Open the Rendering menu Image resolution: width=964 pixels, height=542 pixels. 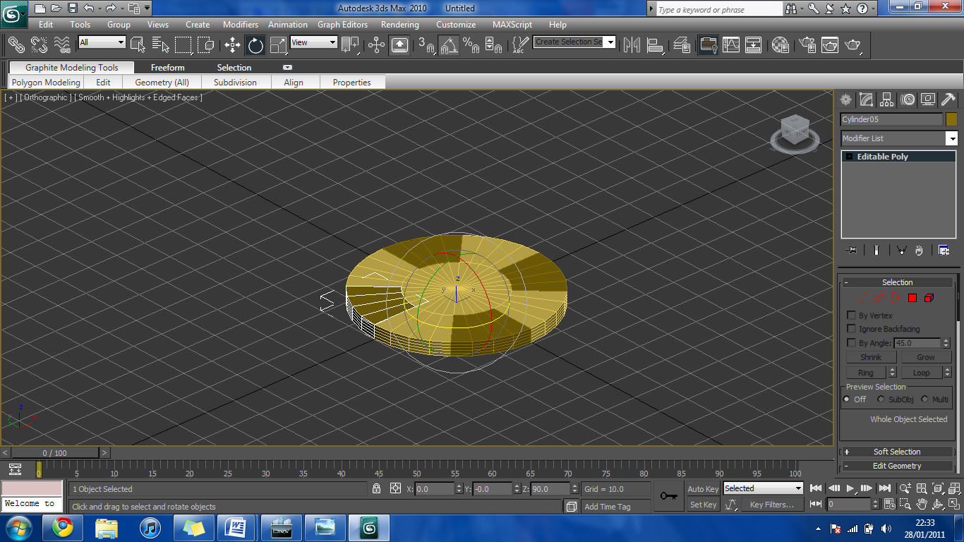tap(399, 24)
